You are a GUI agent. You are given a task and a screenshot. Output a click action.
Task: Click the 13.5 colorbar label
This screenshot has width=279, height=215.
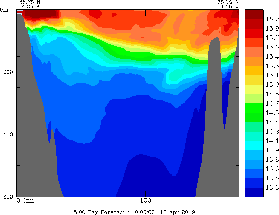272,178
